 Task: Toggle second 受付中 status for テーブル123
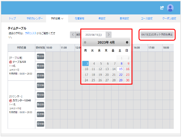click(x=40, y=66)
